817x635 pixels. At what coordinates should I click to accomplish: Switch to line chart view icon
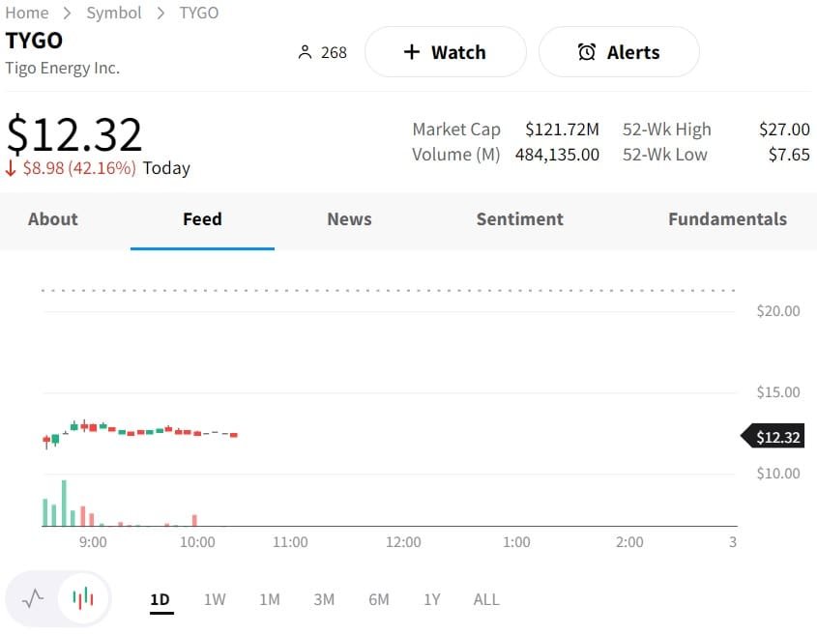point(33,598)
